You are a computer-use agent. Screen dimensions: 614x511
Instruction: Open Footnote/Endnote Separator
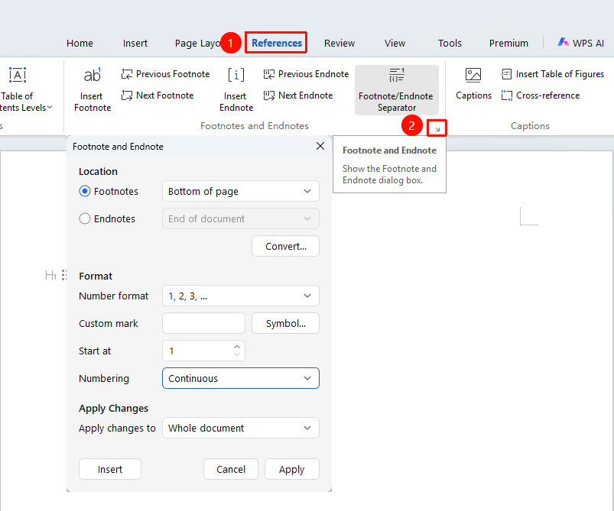coord(397,90)
